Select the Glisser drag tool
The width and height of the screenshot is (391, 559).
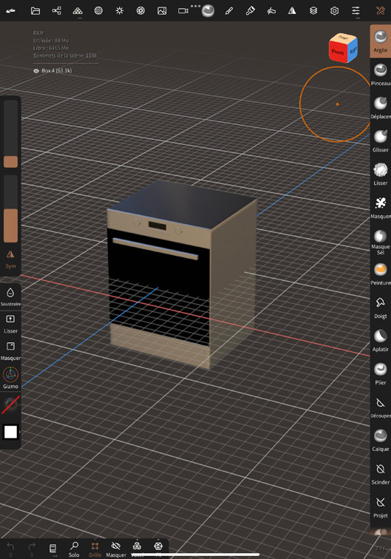[x=381, y=140]
